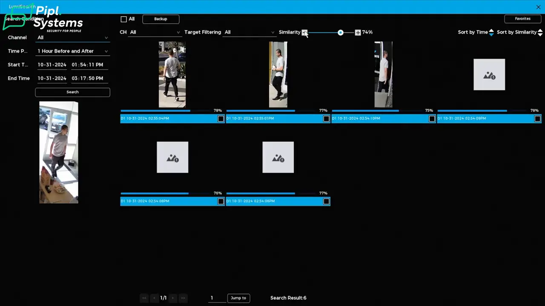The height and width of the screenshot is (306, 545).
Task: Open the missing-image result at 02:54:06PM
Action: point(278,157)
